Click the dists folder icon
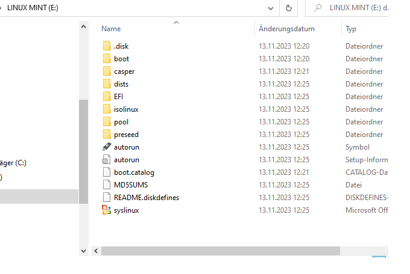 (107, 84)
